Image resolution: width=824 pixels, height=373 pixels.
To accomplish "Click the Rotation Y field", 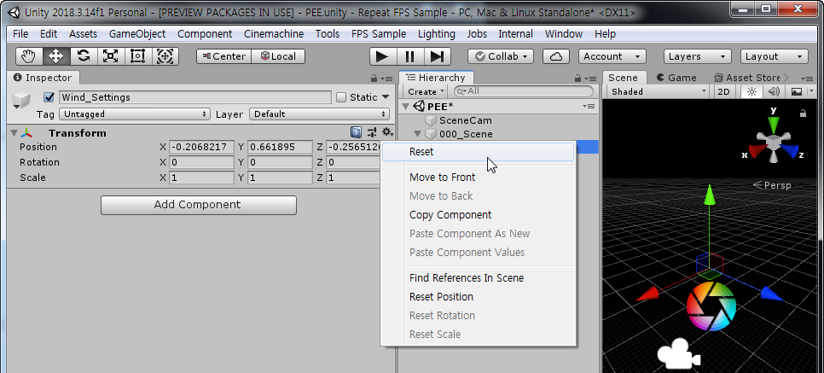I will point(280,162).
